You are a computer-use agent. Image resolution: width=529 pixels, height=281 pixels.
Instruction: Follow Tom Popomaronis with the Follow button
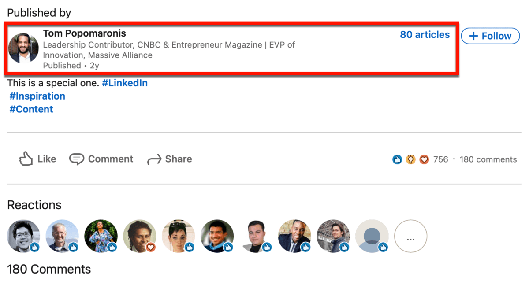click(490, 36)
